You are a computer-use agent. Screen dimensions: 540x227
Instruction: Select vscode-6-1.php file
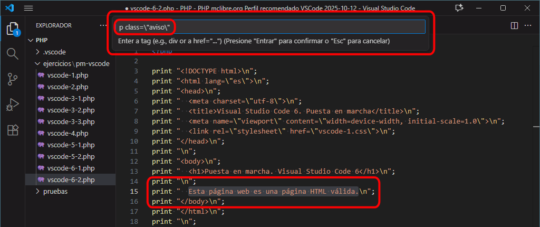[x=70, y=168]
